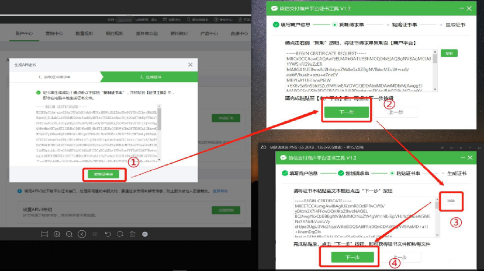Click the zoom in magnifier icon
The width and height of the screenshot is (484, 271).
(57, 234)
